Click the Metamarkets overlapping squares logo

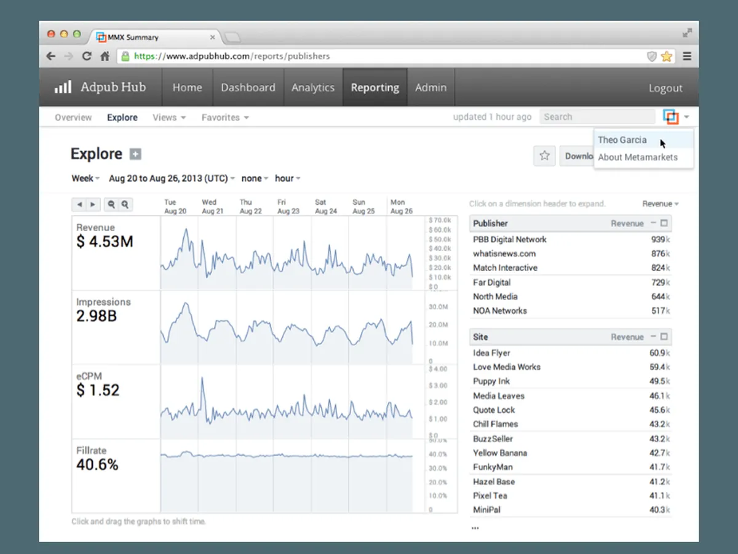[x=670, y=117]
